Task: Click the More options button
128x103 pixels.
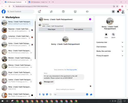Action: (78, 29)
